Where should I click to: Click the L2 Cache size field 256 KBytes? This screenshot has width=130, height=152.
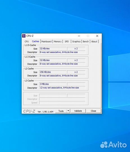coord(53,72)
